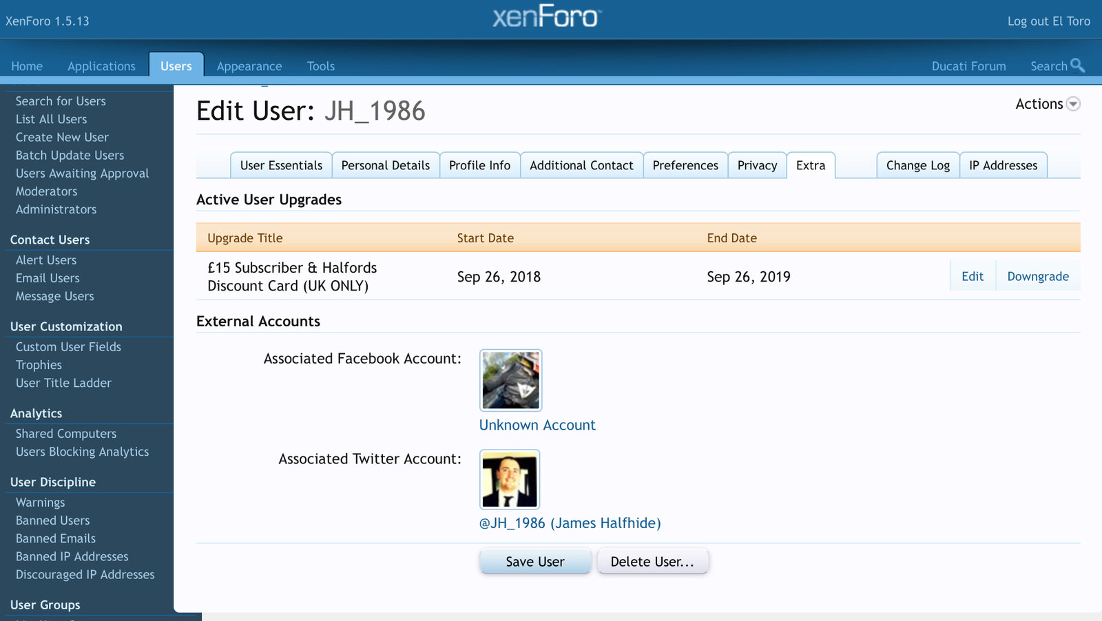Screen dimensions: 1102x621
Task: Edit the active user upgrade
Action: coord(972,276)
